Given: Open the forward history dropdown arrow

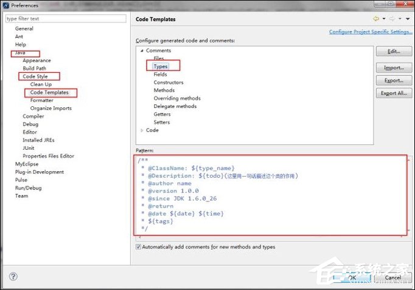Looking at the screenshot, I should pos(400,19).
